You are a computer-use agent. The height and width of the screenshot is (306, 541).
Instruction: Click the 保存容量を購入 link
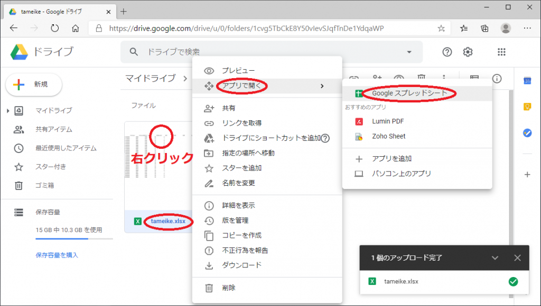click(x=57, y=255)
